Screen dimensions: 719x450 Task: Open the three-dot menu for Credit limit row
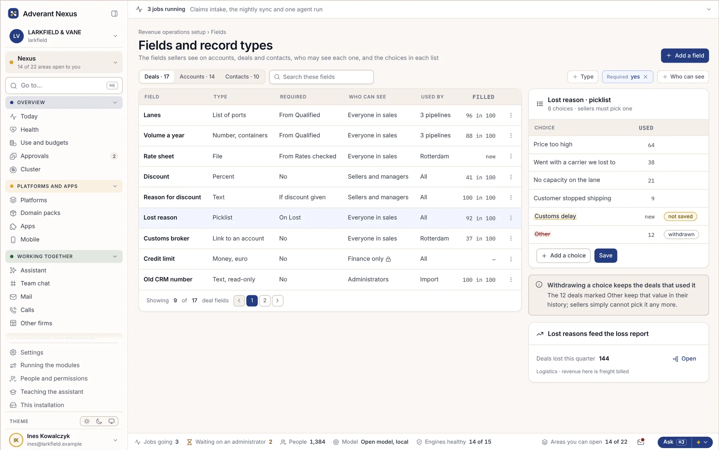click(x=511, y=259)
